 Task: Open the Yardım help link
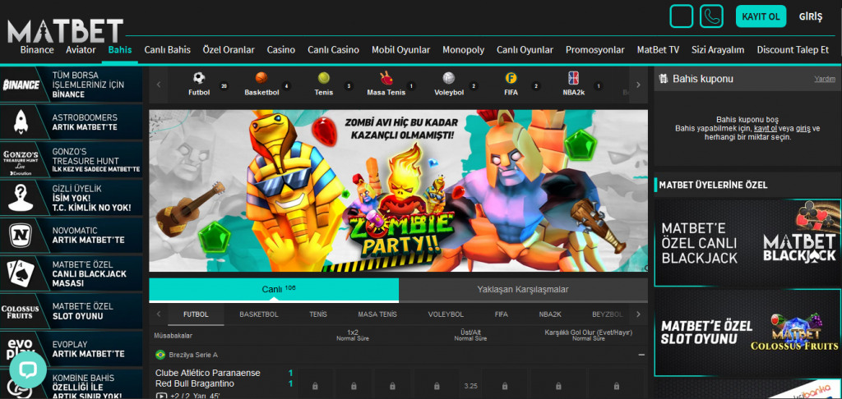pos(824,79)
